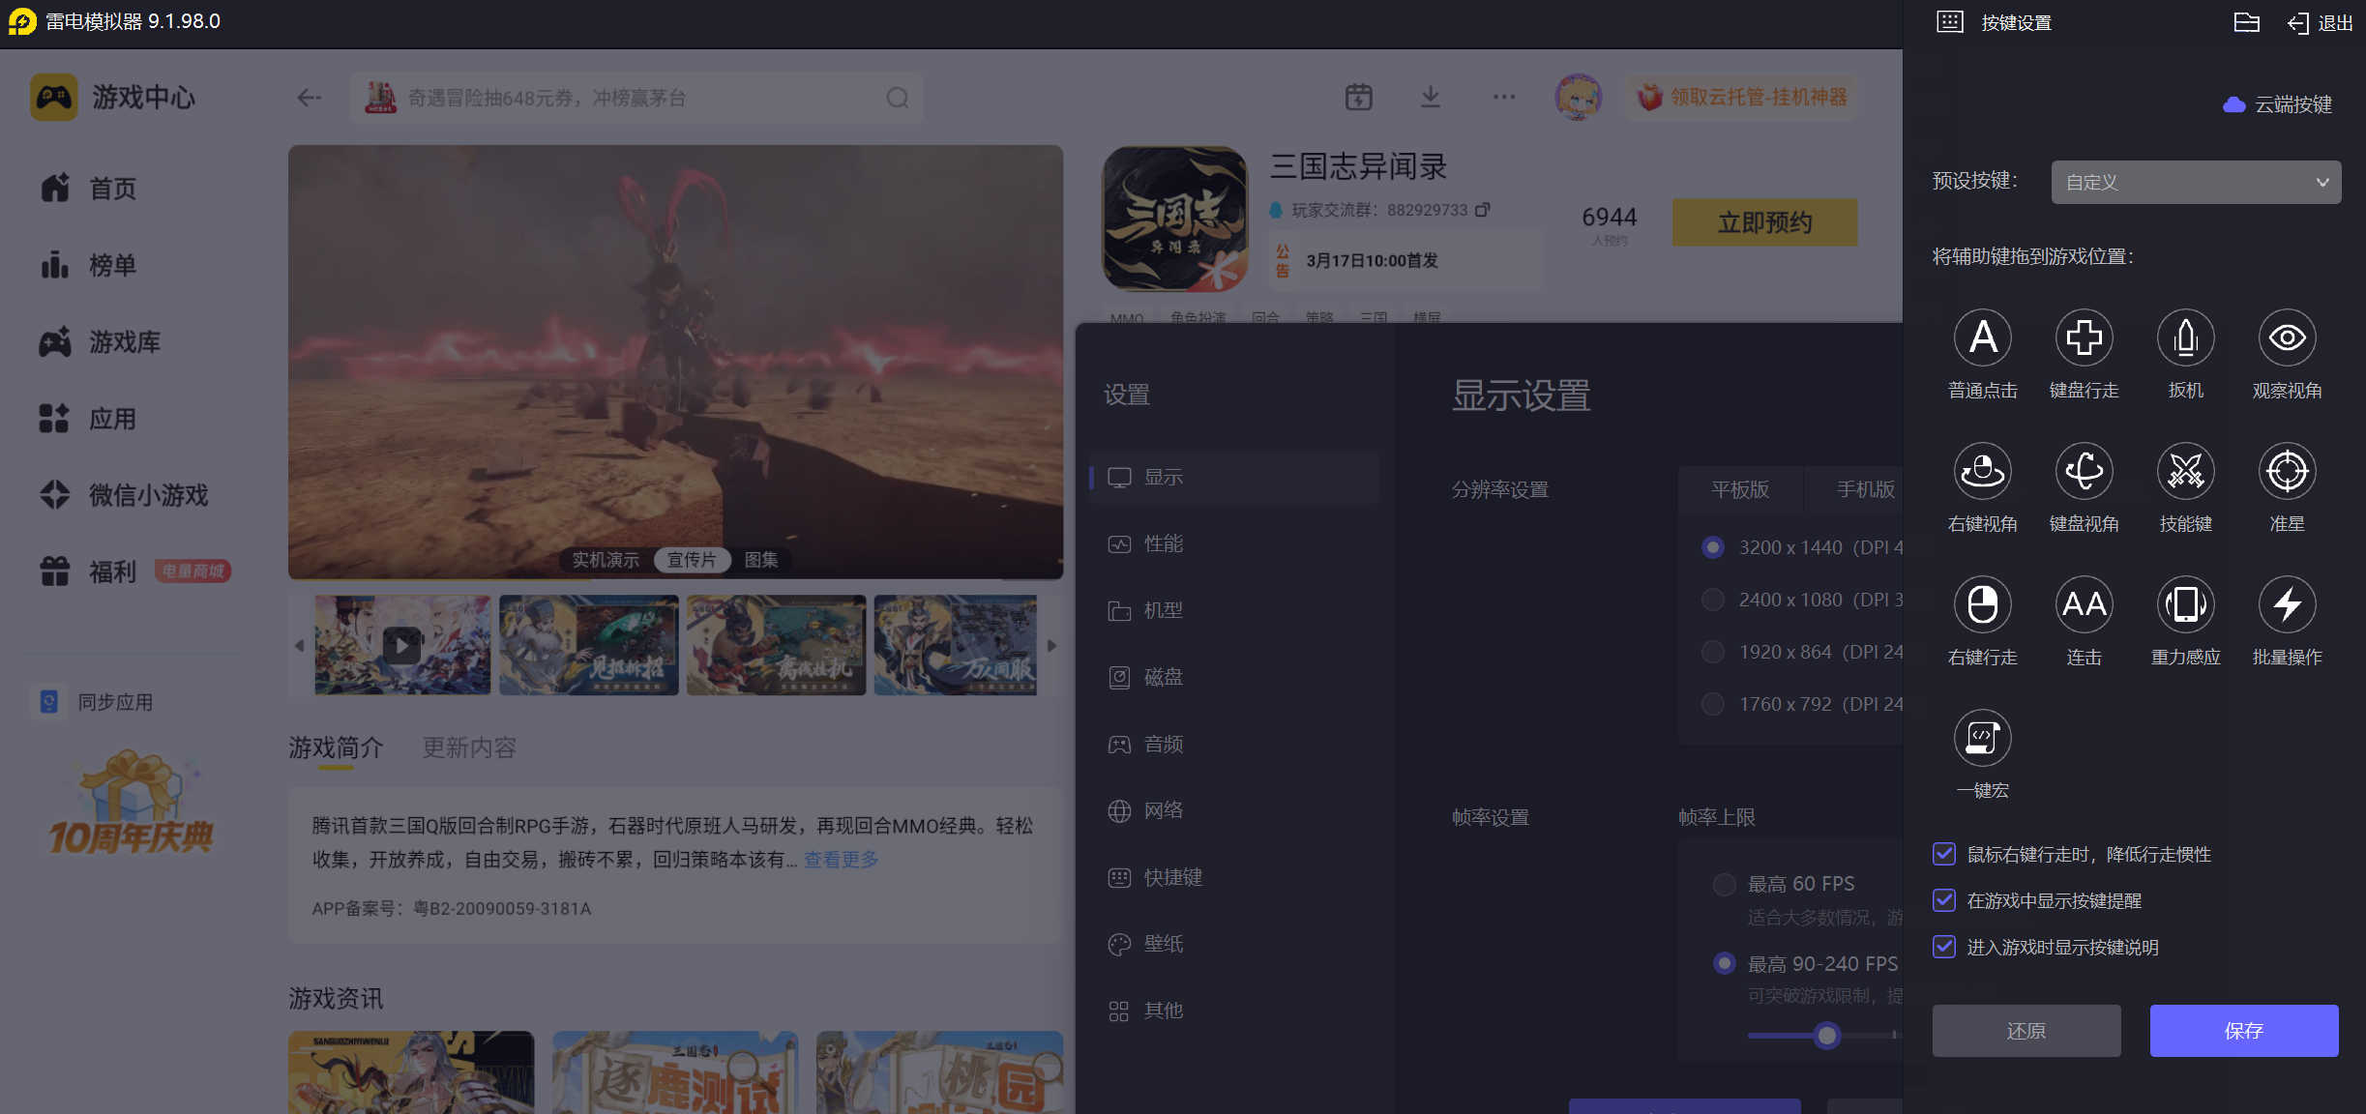The width and height of the screenshot is (2366, 1114).
Task: Open the 快捷键 settings section
Action: tap(1172, 877)
